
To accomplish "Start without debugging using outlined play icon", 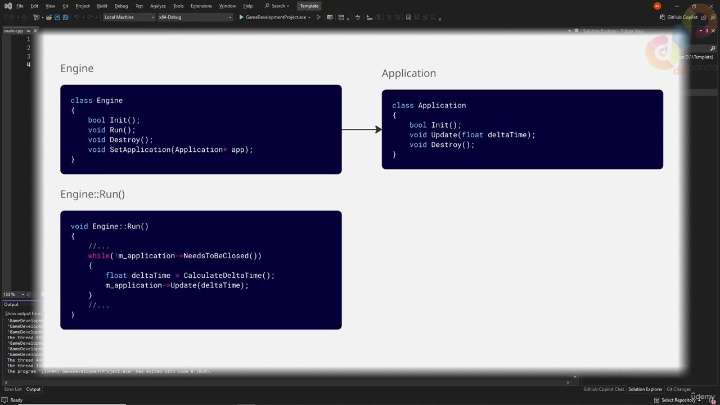I will pos(318,17).
